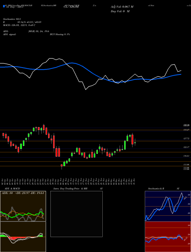Click the 'Stochastics & R' panel heading
The image size is (191, 252).
coord(156,189)
